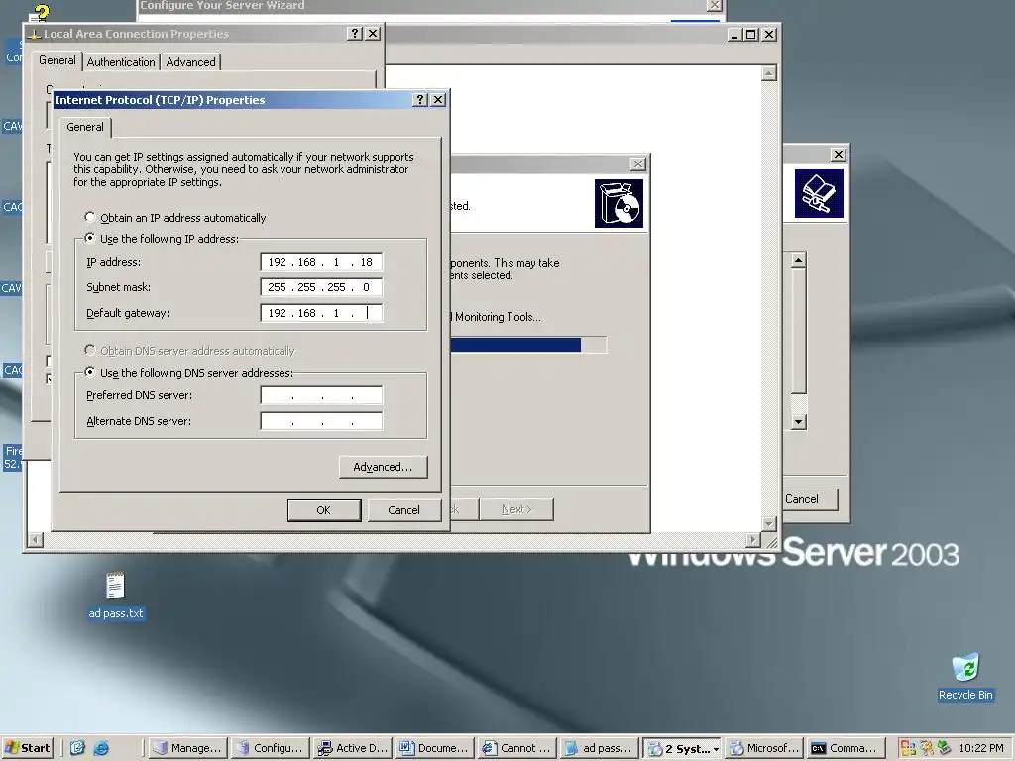The height and width of the screenshot is (761, 1015).
Task: Select Use the following IP address option
Action: point(90,238)
